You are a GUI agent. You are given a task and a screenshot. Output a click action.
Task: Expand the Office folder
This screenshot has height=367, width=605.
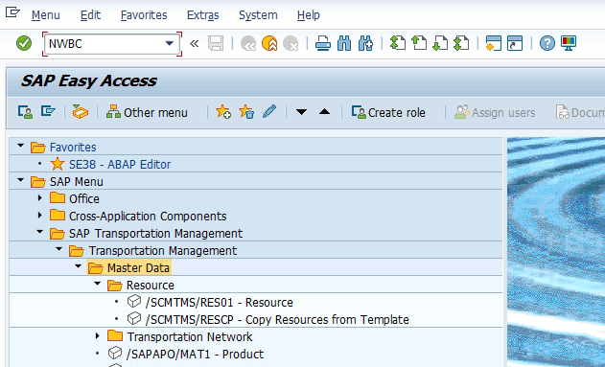tap(40, 198)
